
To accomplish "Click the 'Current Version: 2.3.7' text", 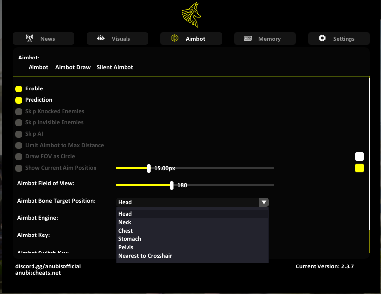I will (x=324, y=266).
